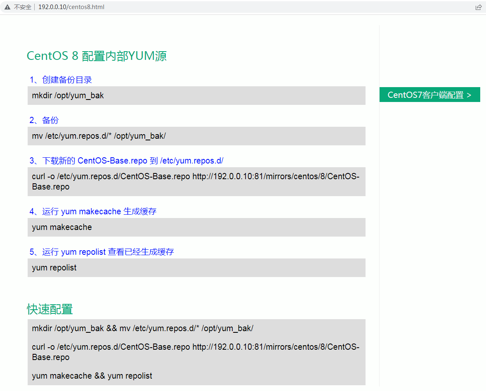Click the not-secure warning triangle icon

(7, 7)
